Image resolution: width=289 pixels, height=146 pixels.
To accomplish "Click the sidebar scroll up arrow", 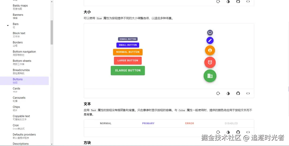I will point(52,2).
